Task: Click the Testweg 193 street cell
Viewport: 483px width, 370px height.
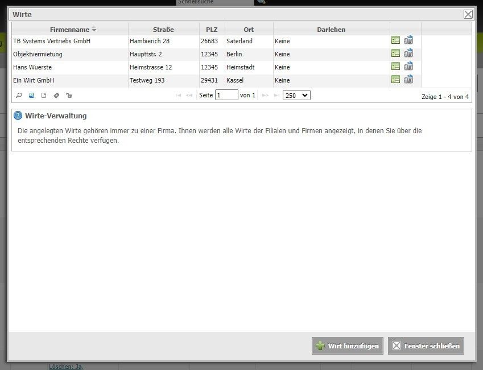Action: click(x=164, y=80)
